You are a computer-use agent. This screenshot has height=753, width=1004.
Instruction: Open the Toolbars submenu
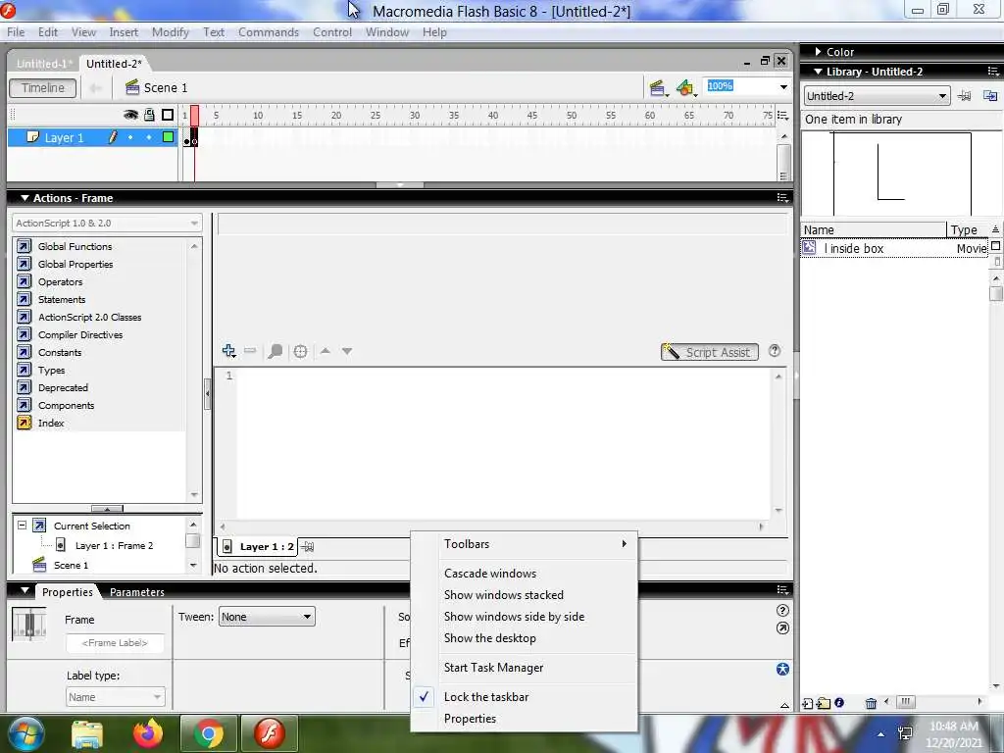[524, 543]
